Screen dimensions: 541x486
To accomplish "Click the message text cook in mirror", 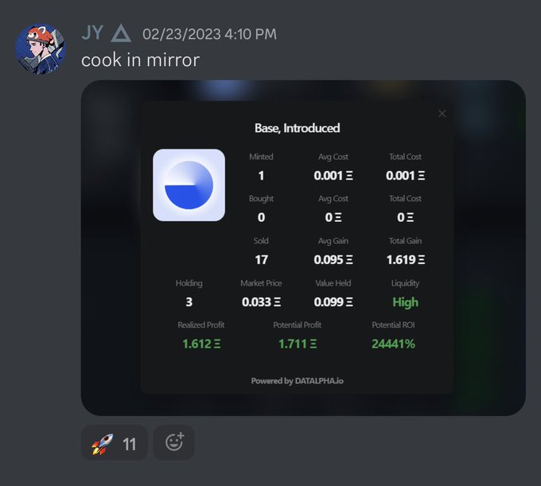I will [141, 60].
